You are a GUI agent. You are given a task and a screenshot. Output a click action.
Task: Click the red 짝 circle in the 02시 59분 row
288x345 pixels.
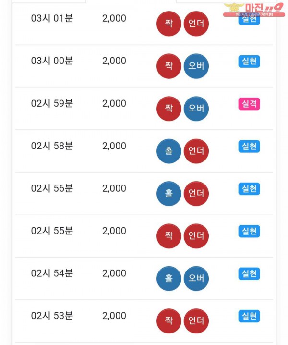168,109
